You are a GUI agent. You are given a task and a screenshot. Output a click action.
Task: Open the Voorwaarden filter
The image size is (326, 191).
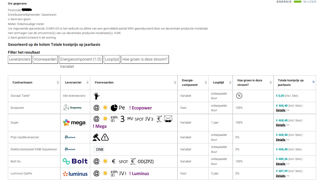(45, 59)
